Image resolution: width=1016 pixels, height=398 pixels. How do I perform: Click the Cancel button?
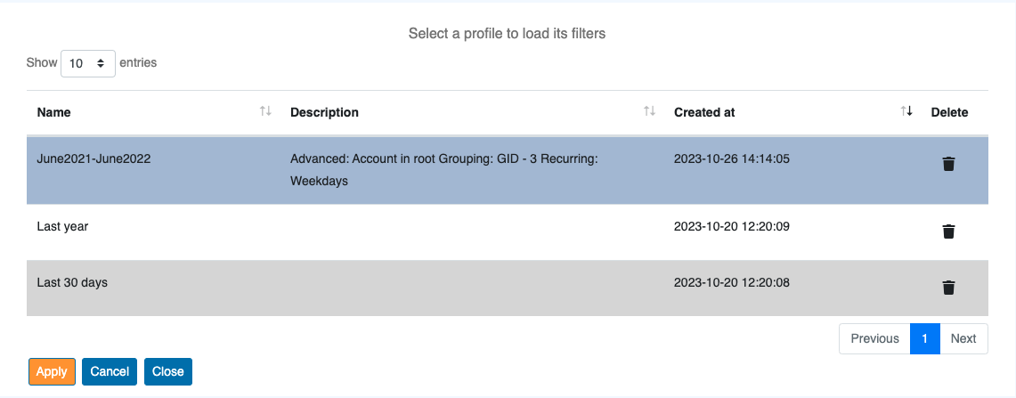point(110,371)
